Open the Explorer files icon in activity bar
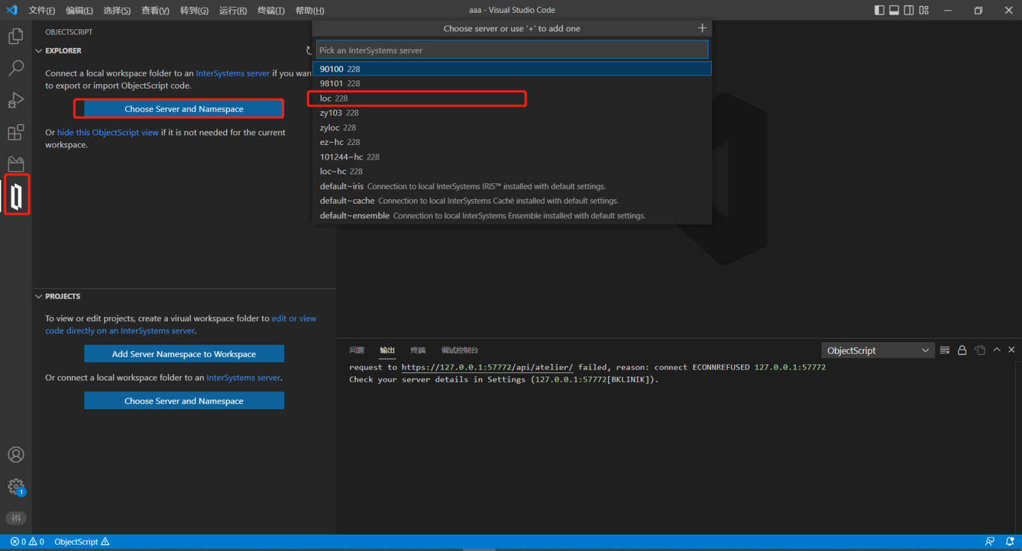The image size is (1022, 551). pyautogui.click(x=16, y=36)
